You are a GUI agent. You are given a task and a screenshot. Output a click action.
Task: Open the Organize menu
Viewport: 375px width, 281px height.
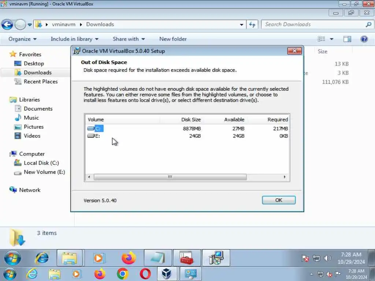click(x=22, y=39)
